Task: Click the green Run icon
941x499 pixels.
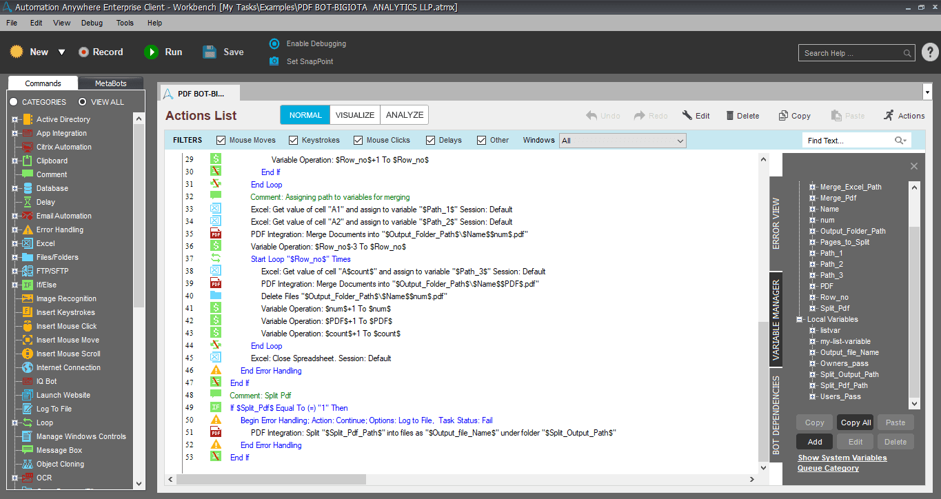Action: (x=151, y=52)
